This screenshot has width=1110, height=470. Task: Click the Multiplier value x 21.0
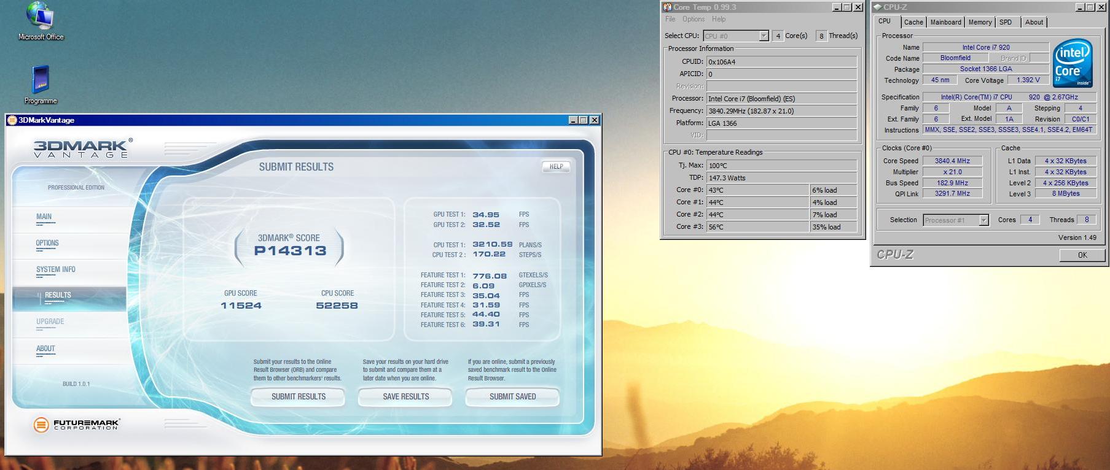coord(952,172)
